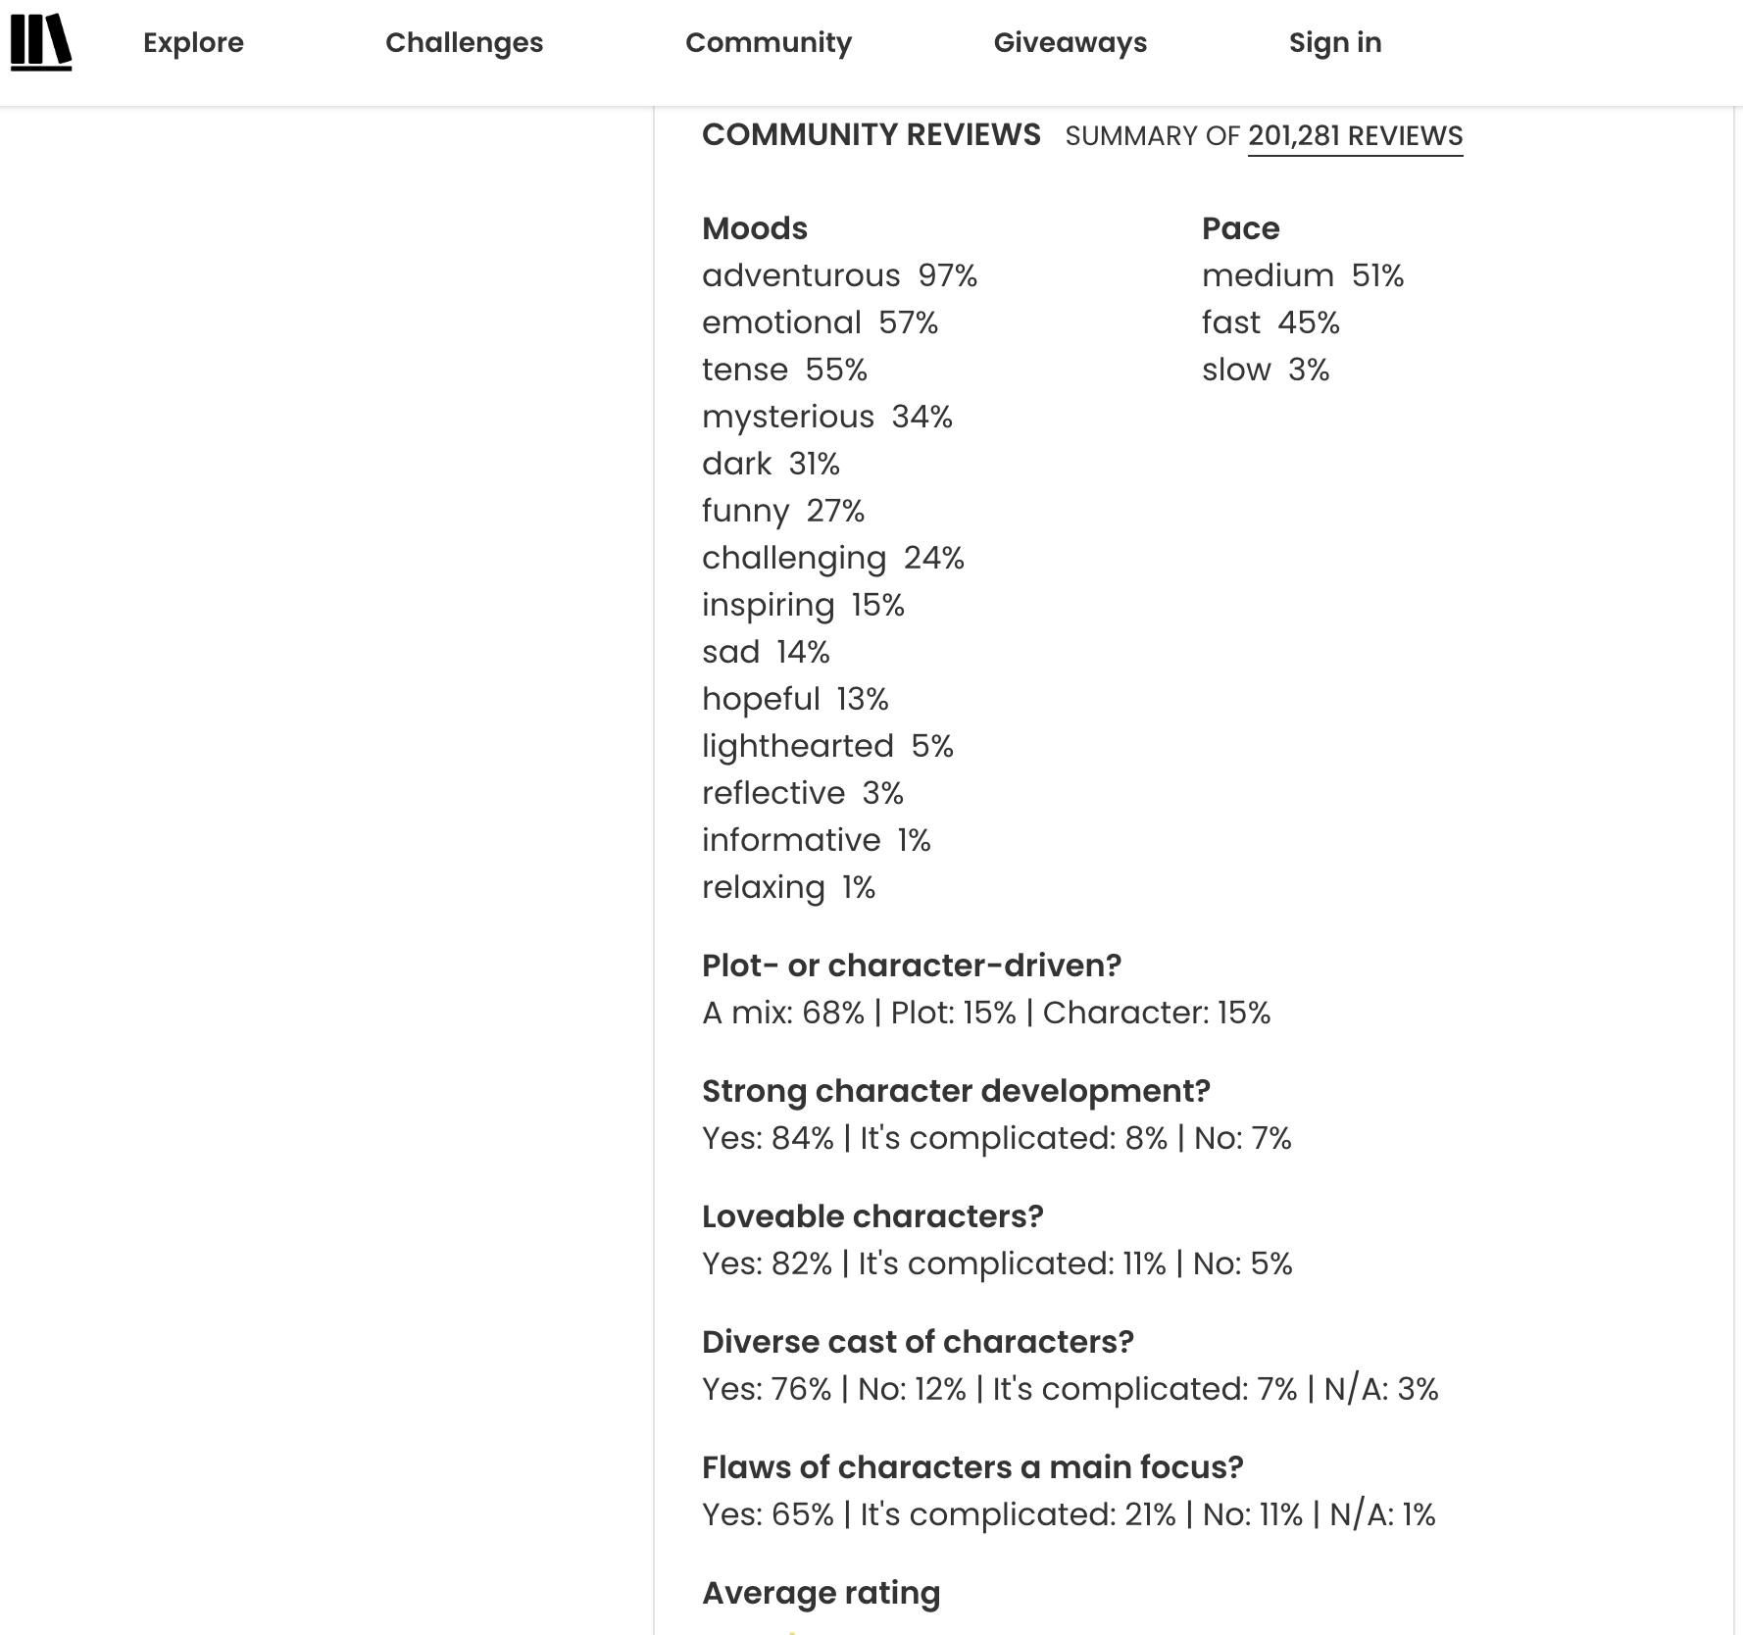The image size is (1743, 1635).
Task: Open the Giveaways page
Action: pos(1071,42)
